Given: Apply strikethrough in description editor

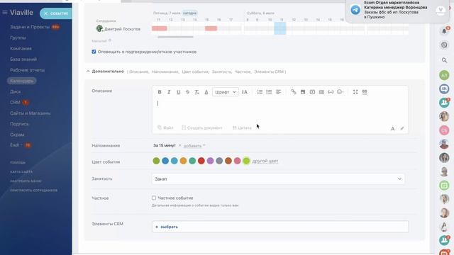Looking at the screenshot, I should click(x=187, y=92).
